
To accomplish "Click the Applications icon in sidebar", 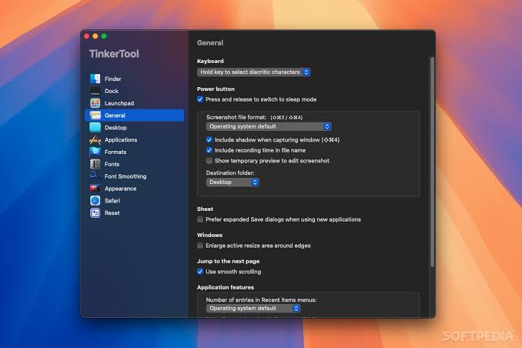I will point(95,140).
